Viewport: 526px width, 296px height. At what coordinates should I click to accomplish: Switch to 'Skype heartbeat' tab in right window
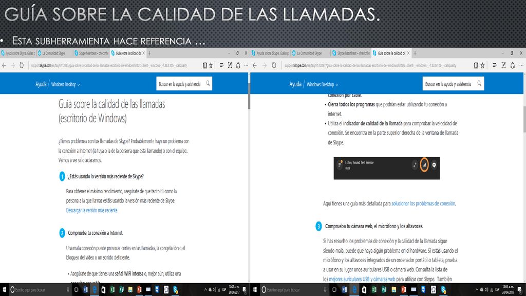[x=351, y=53]
